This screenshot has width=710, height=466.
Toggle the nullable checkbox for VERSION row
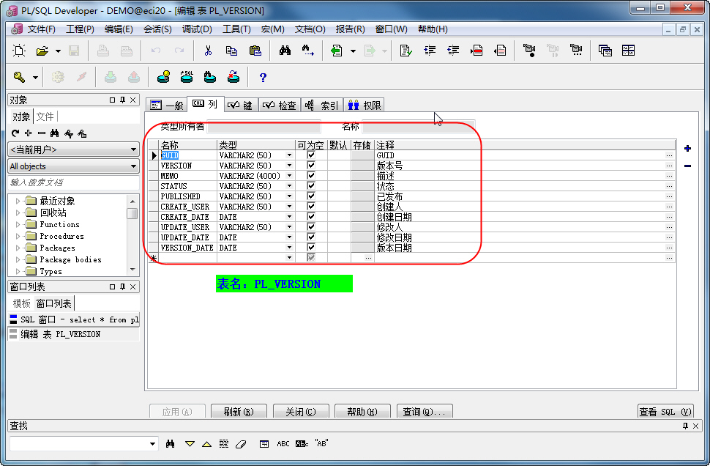coord(311,166)
